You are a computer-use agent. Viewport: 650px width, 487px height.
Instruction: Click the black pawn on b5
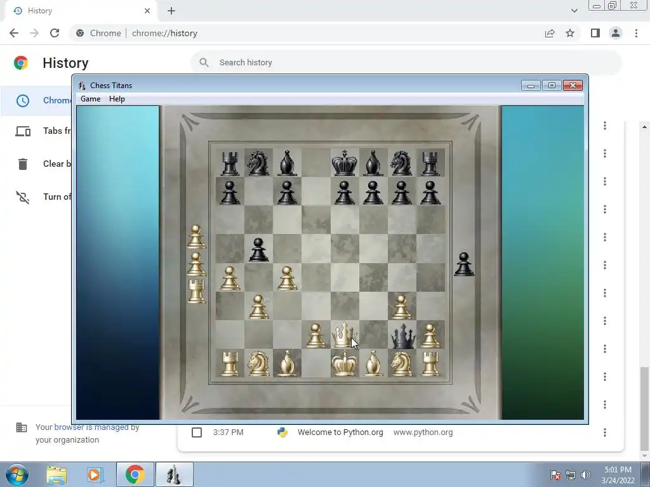(x=258, y=250)
